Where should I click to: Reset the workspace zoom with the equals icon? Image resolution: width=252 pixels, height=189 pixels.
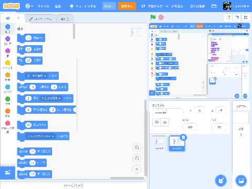pyautogui.click(x=136, y=169)
